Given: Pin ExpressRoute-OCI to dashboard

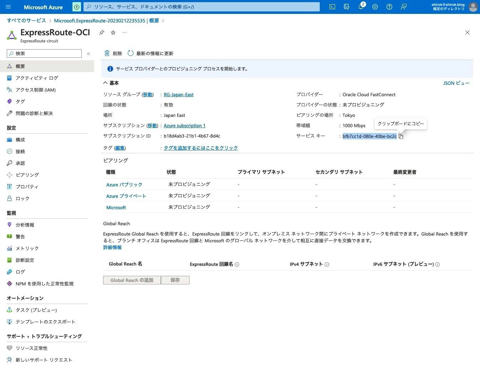Looking at the screenshot, I should coord(101,32).
